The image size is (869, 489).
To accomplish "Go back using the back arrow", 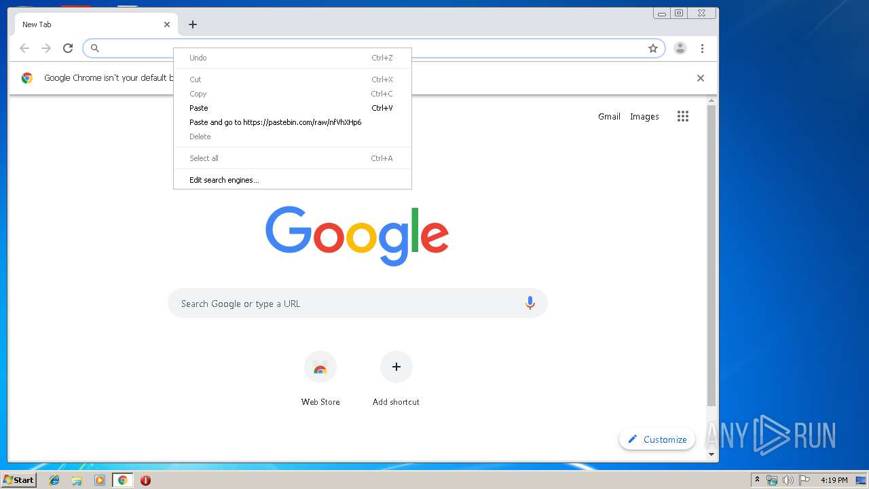I will [24, 48].
